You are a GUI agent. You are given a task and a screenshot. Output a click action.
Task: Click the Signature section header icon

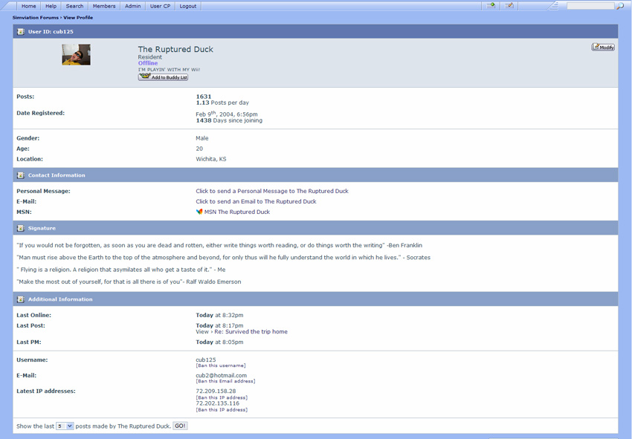pyautogui.click(x=20, y=228)
